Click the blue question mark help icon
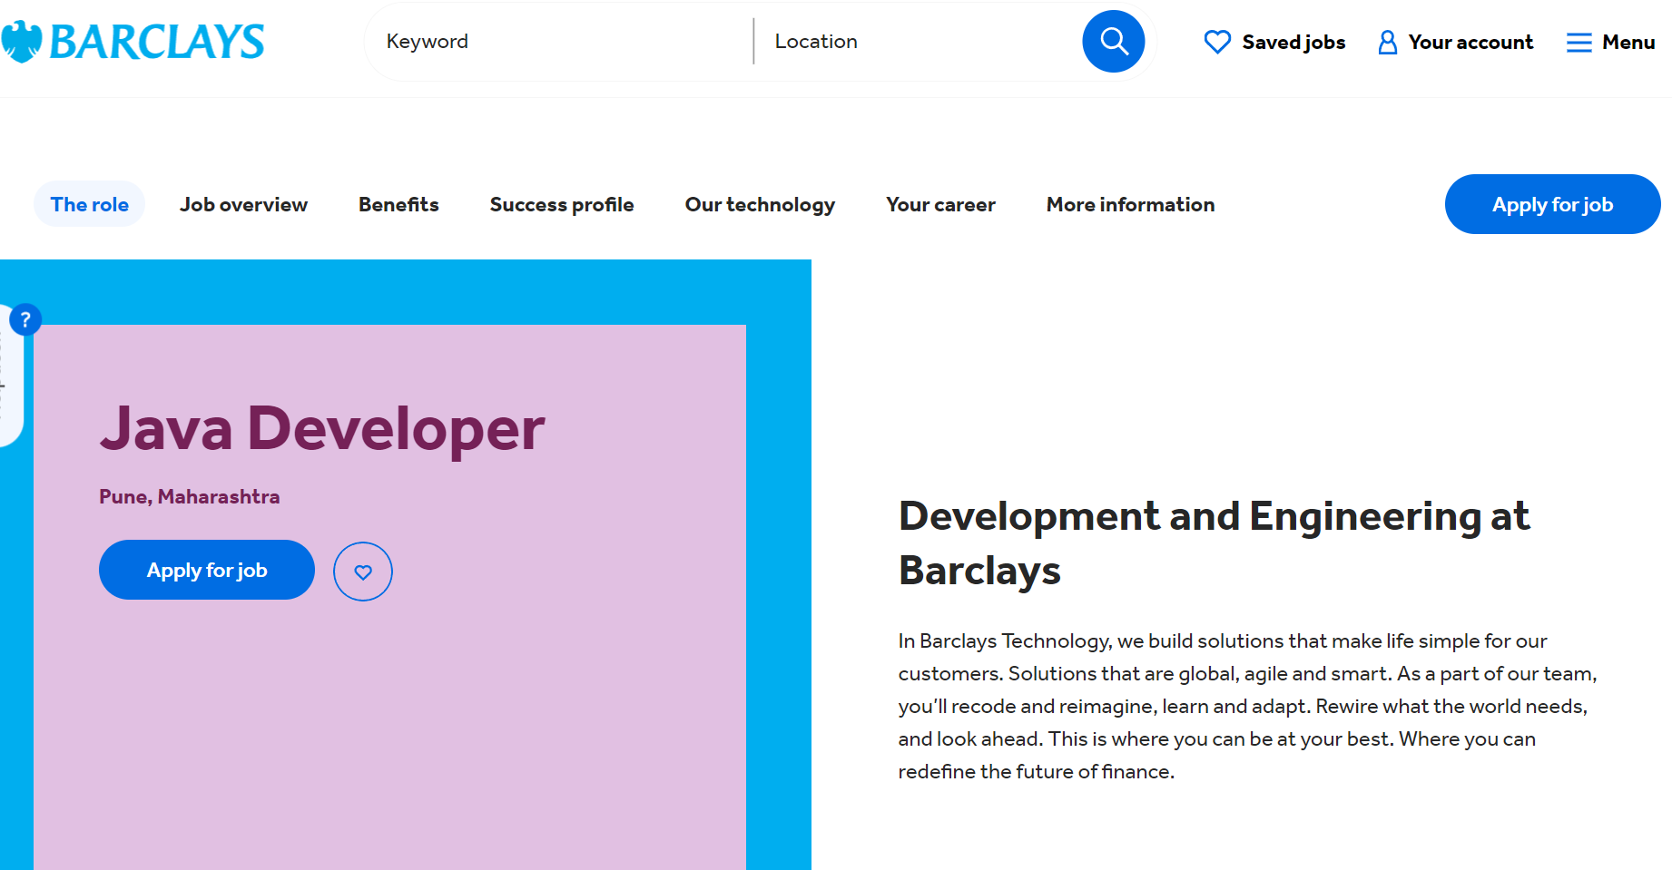Viewport: 1672px width, 870px height. click(25, 319)
